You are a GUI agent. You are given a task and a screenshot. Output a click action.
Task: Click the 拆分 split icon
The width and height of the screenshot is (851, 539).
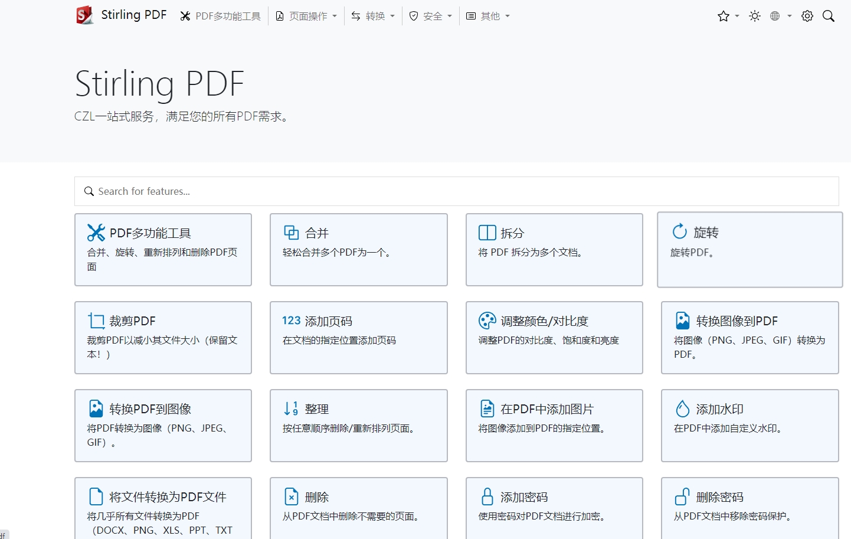point(487,233)
